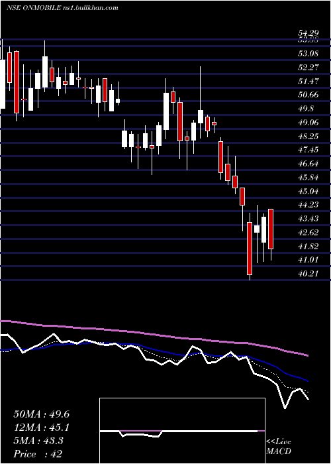Click the 47.45 price axis label
The width and height of the screenshot is (331, 464).
click(308, 150)
